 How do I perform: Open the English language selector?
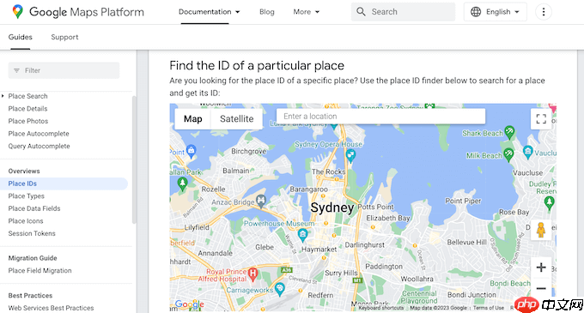coord(495,12)
